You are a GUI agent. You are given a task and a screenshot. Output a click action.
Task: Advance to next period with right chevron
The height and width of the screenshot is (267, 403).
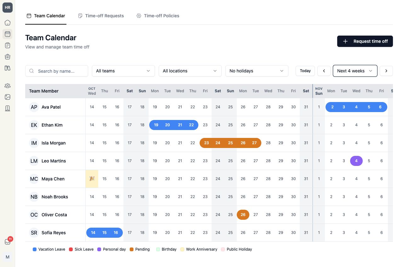(386, 71)
